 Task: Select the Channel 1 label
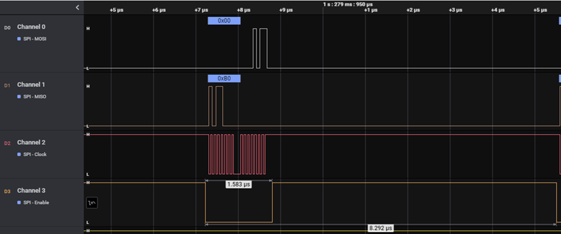click(x=31, y=84)
